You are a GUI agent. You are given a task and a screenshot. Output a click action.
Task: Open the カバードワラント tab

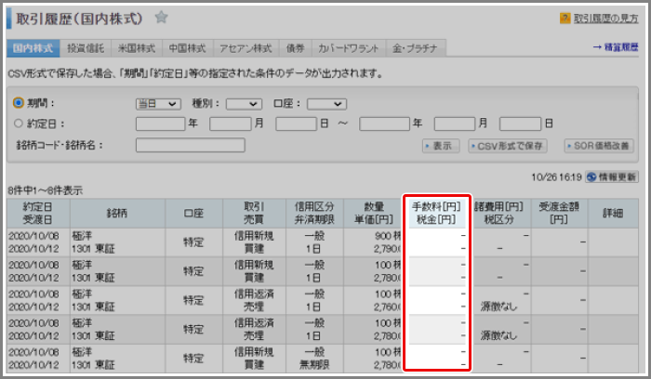tap(349, 48)
